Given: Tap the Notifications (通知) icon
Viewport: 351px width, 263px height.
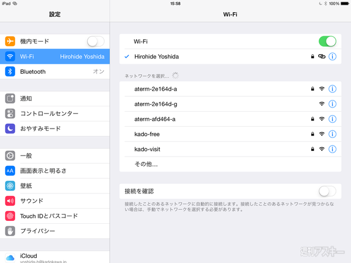Looking at the screenshot, I should [x=10, y=98].
